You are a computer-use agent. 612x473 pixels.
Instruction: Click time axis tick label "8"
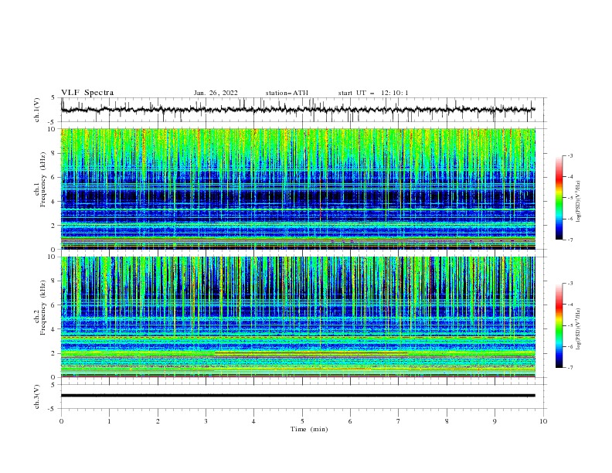pyautogui.click(x=447, y=421)
